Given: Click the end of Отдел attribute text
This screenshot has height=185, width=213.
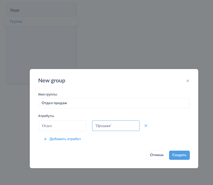Looking at the screenshot, I should point(52,126).
